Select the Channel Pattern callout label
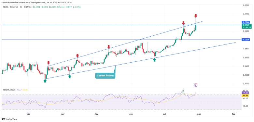This screenshot has width=254, height=122. pyautogui.click(x=105, y=76)
